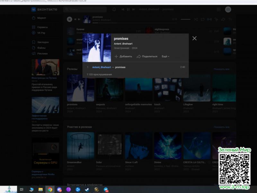Open the sequoia release thumbnail

pyautogui.click(x=110, y=88)
